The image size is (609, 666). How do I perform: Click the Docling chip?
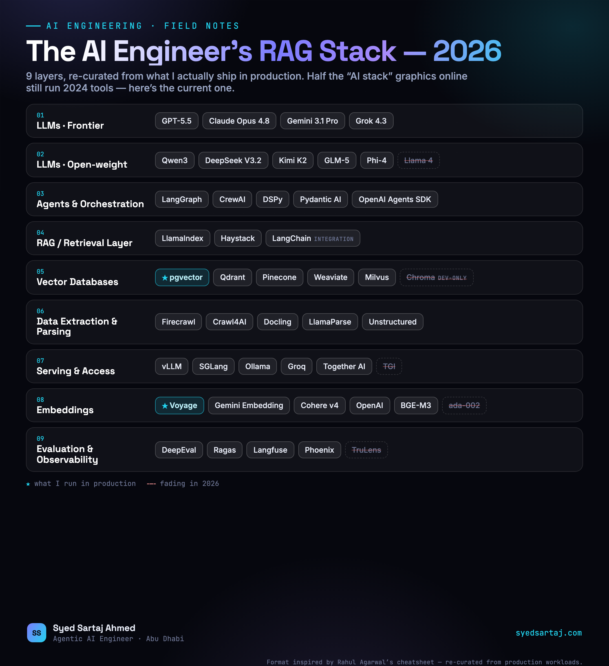278,322
